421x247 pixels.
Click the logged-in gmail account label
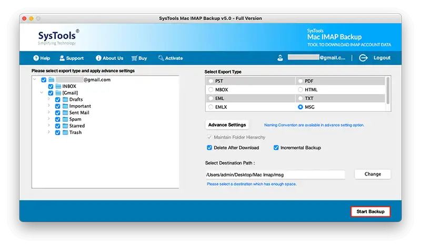click(316, 58)
